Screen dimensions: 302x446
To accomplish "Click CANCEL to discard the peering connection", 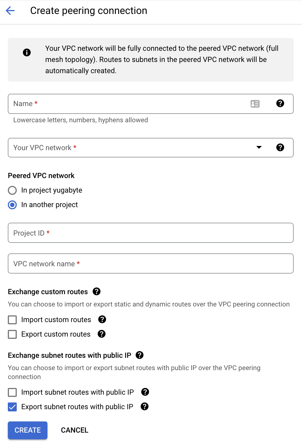I will coord(74,430).
